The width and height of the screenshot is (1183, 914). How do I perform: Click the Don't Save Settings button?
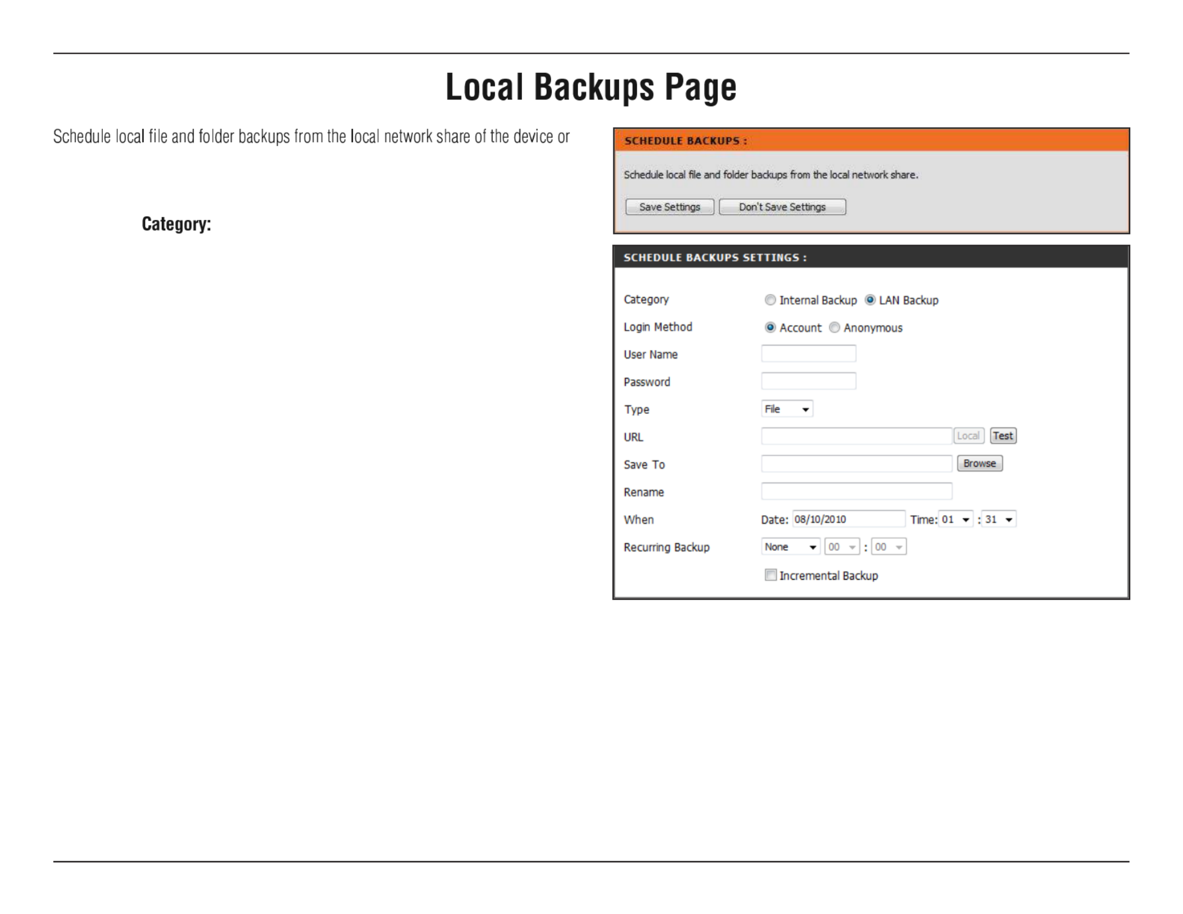pos(783,207)
